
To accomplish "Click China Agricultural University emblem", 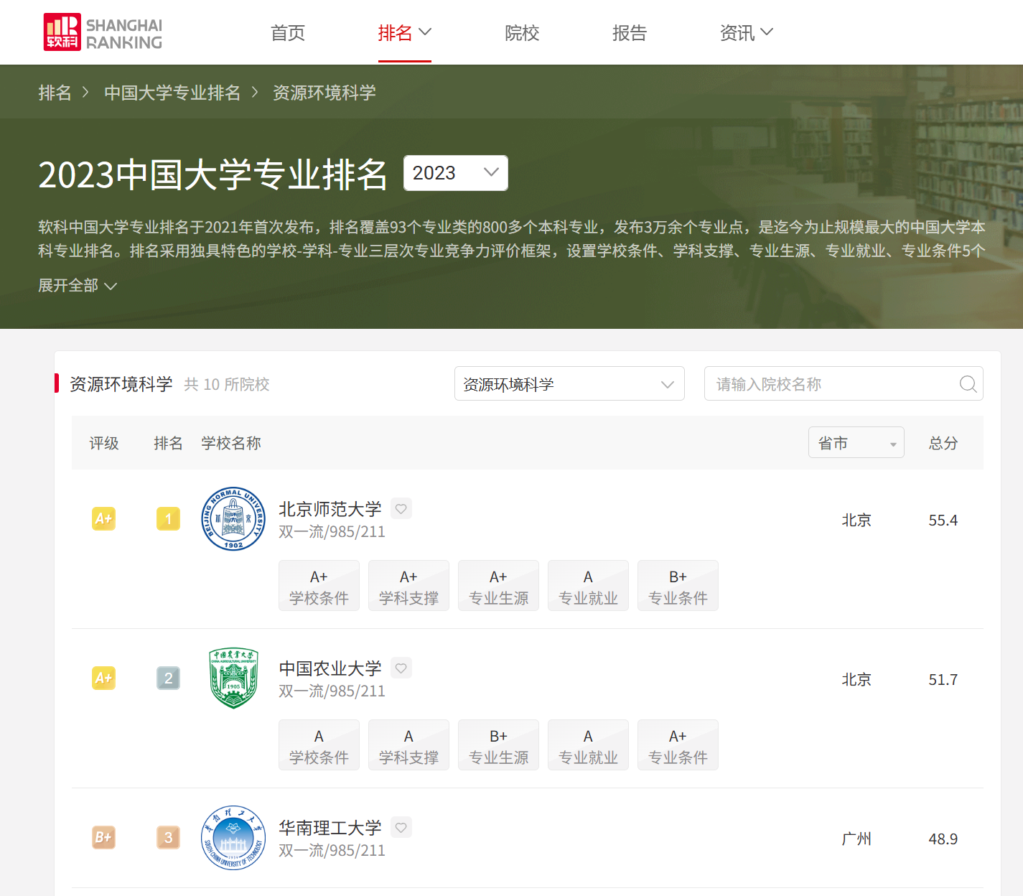I will 233,678.
